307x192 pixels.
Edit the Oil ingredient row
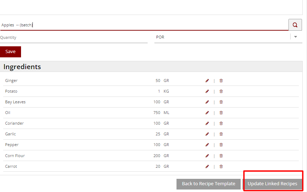tap(207, 113)
